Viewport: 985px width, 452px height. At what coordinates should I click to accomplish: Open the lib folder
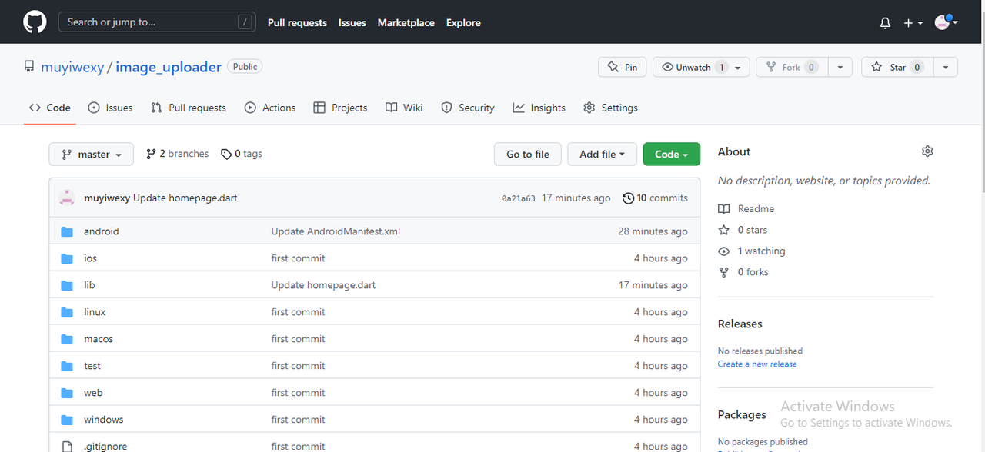point(89,284)
